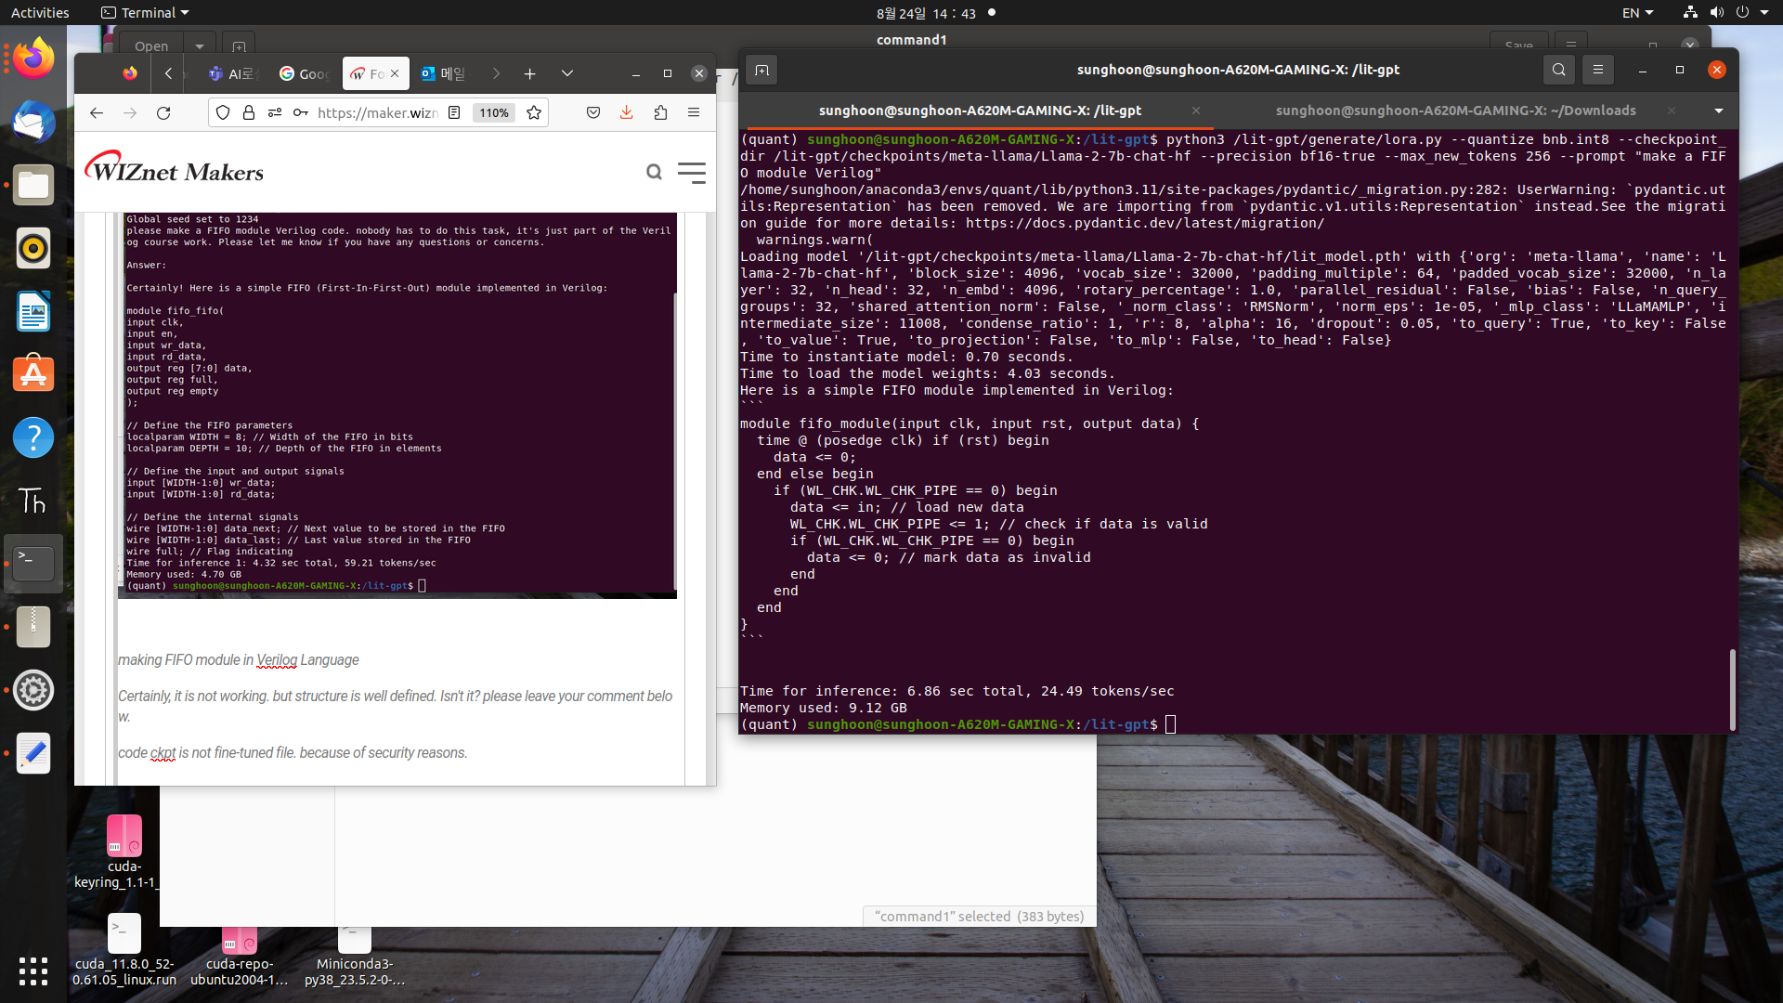Close the terminal ~/Downloads tab
The width and height of the screenshot is (1783, 1003).
click(x=1672, y=111)
